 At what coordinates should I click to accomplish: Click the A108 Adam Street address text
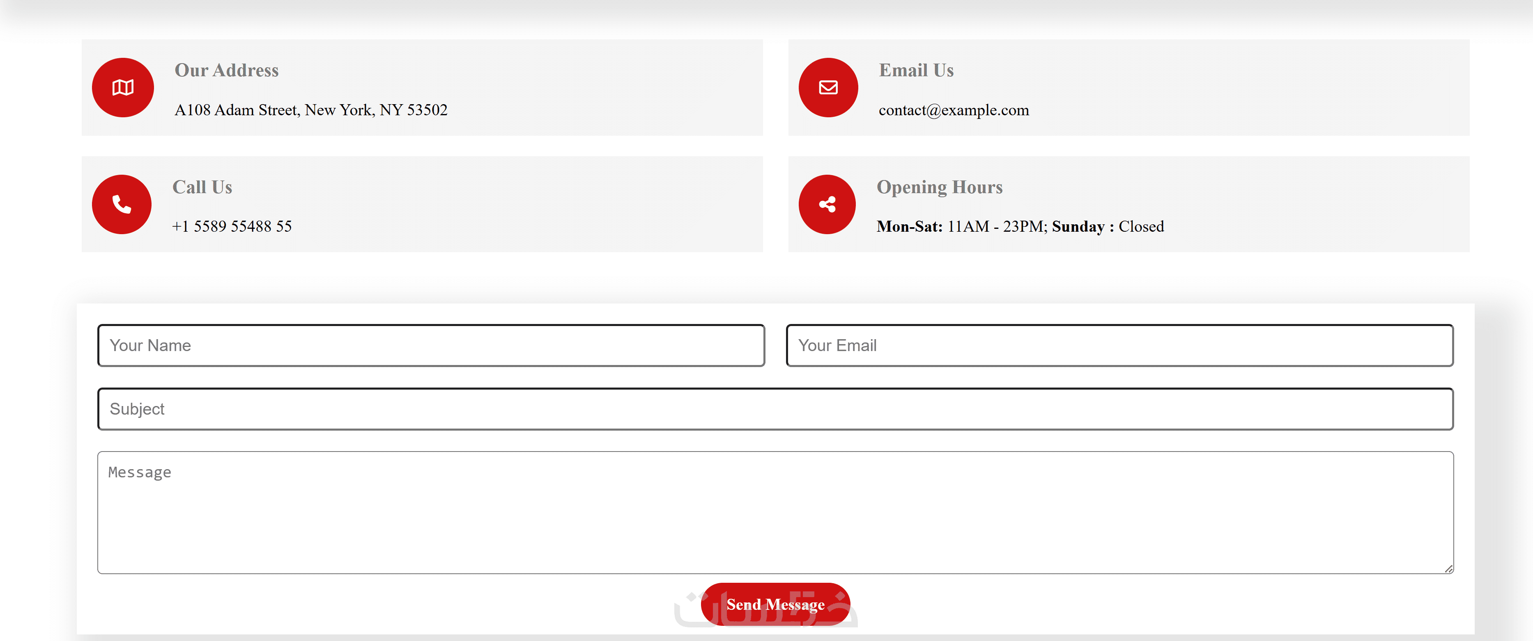coord(310,110)
